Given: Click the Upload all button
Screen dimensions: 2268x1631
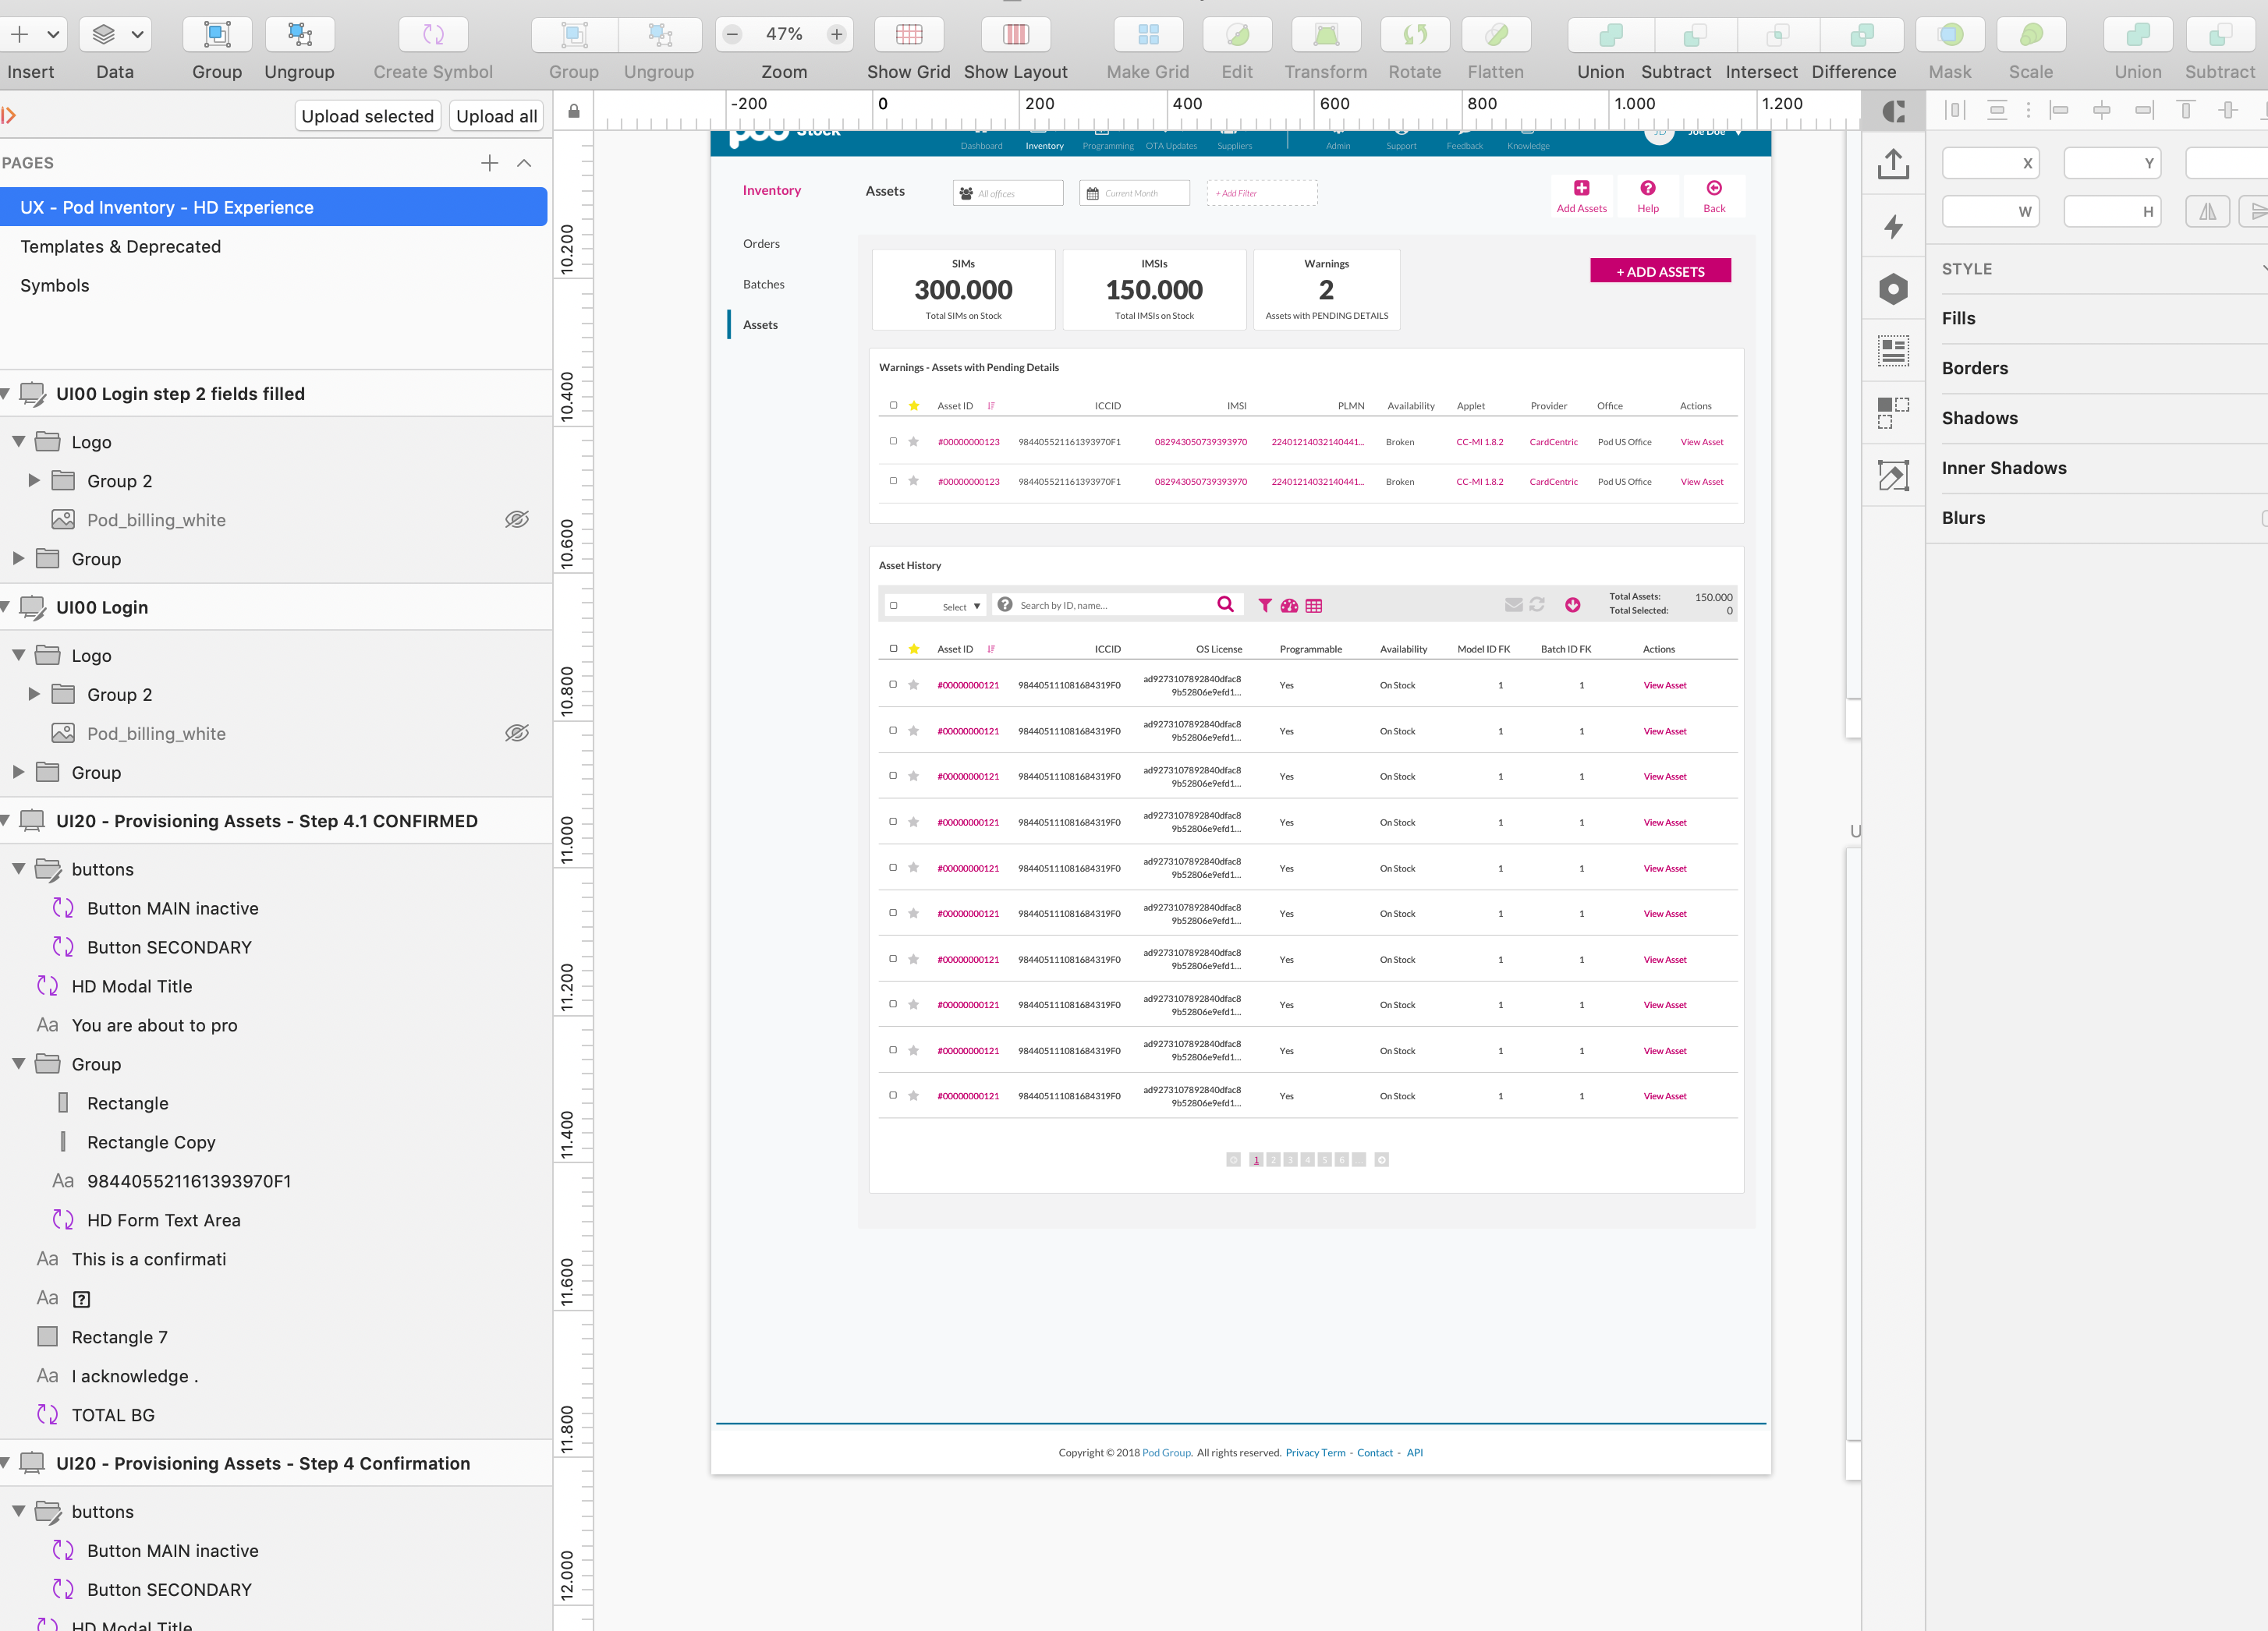Looking at the screenshot, I should point(496,116).
